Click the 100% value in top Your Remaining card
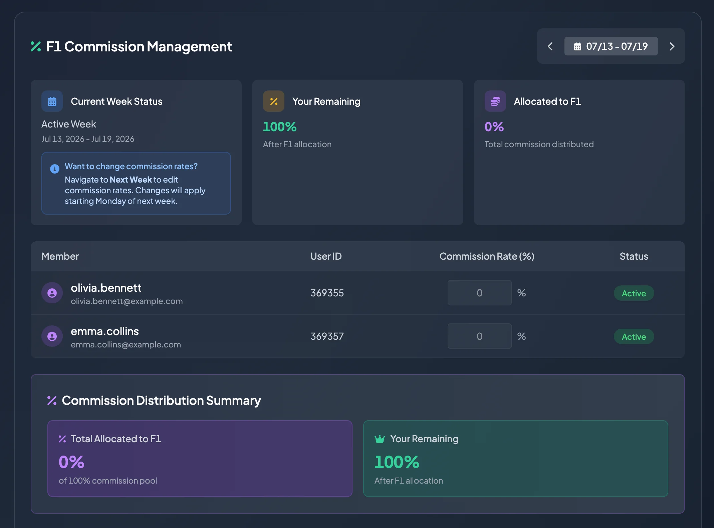 [280, 127]
